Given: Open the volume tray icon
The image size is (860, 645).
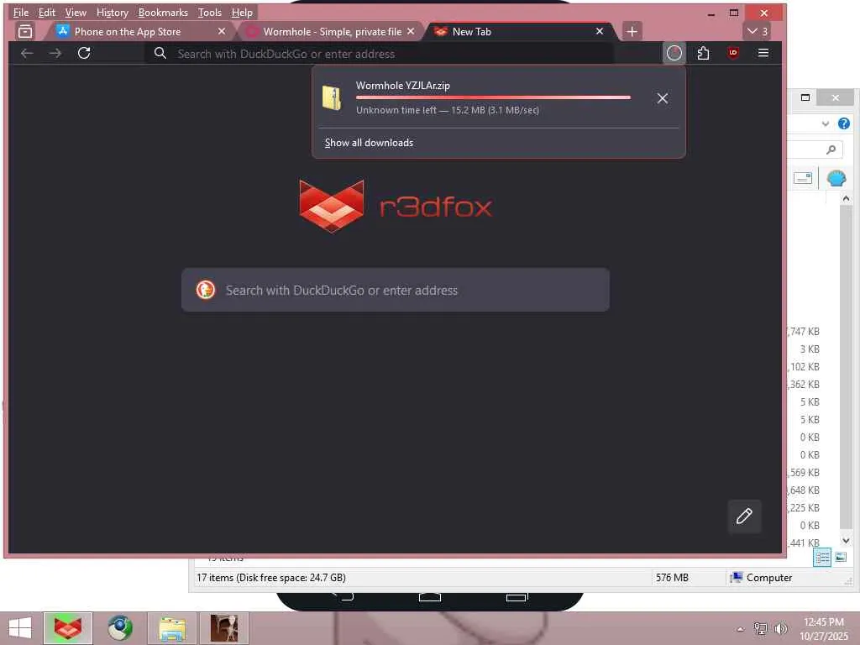Looking at the screenshot, I should pos(780,628).
